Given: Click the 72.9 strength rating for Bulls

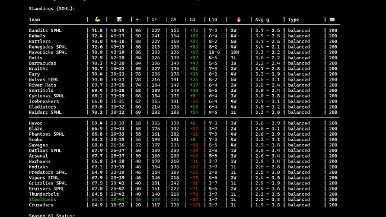Looking at the screenshot, I should [x=97, y=58].
